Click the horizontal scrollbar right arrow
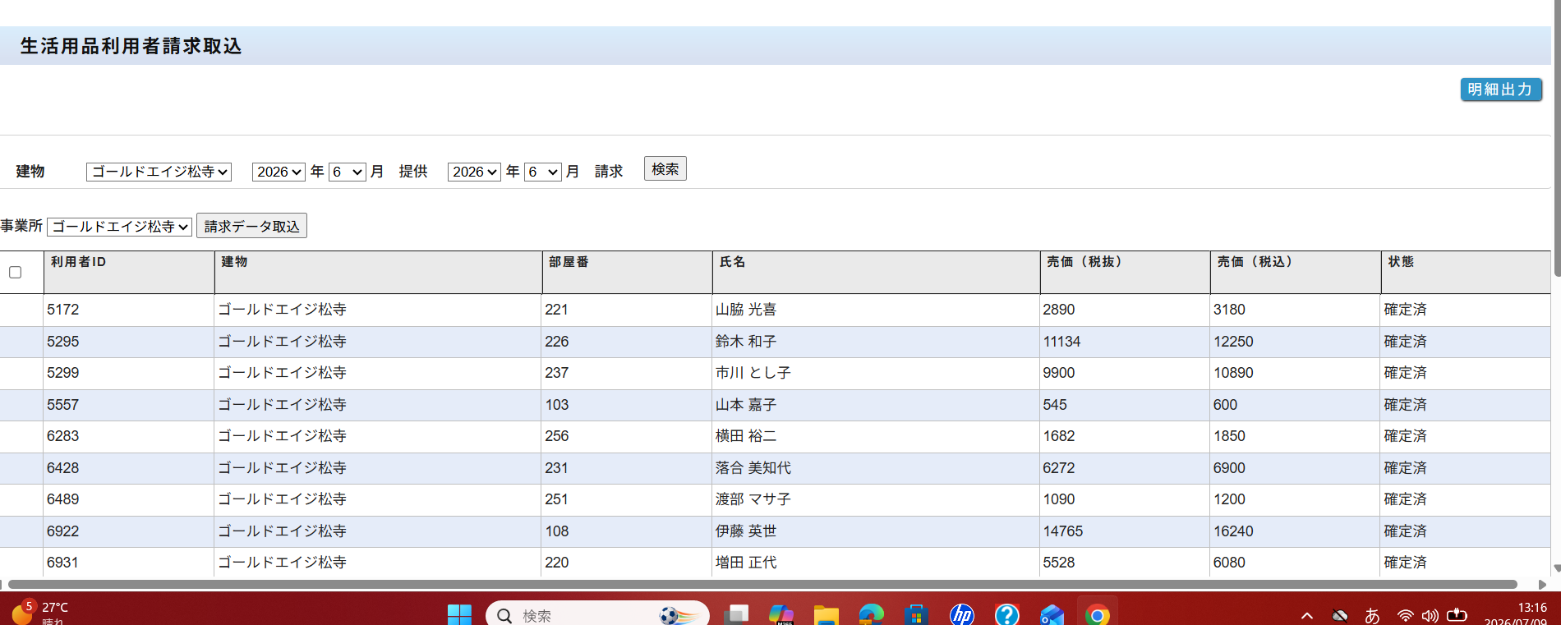The height and width of the screenshot is (625, 1561). click(x=1542, y=585)
